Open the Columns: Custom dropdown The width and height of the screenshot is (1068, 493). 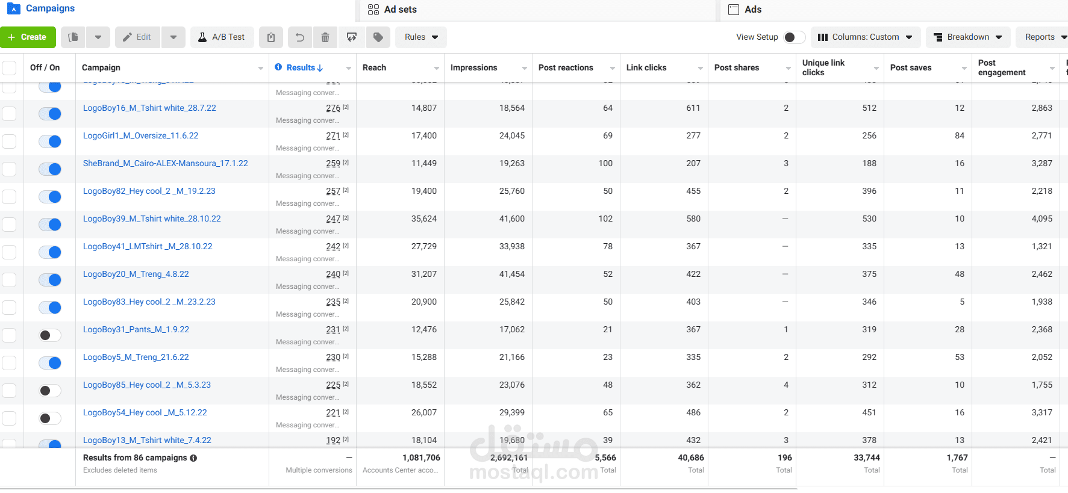865,37
